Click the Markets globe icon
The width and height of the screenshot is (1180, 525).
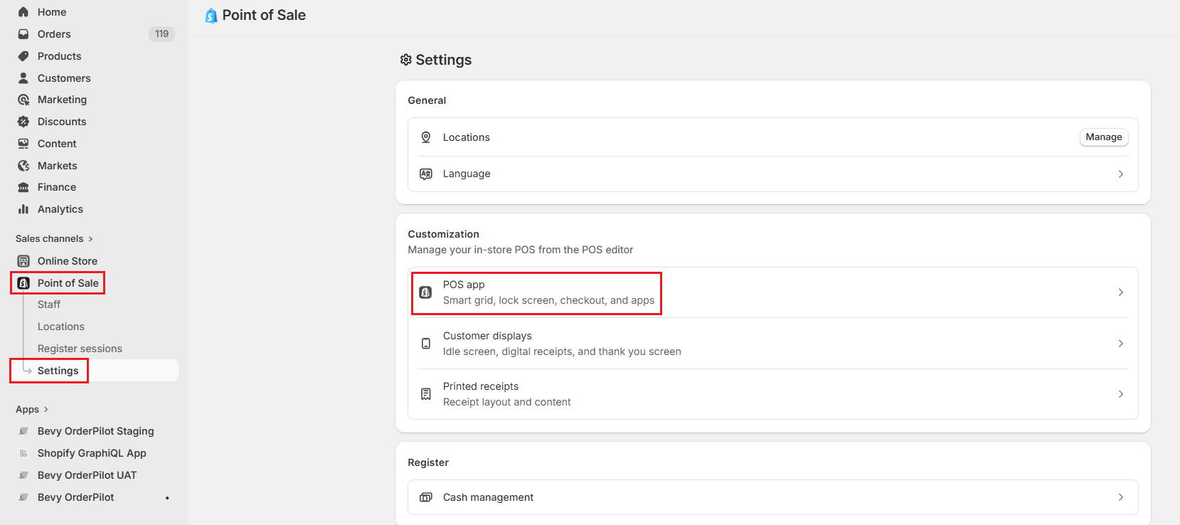coord(23,166)
